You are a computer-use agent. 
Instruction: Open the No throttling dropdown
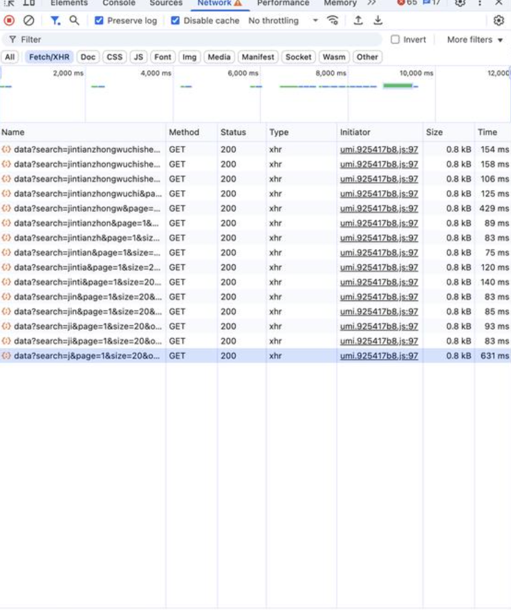[x=282, y=21]
